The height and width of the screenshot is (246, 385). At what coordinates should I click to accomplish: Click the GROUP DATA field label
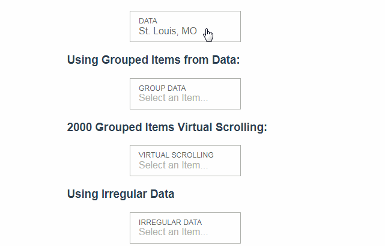click(162, 88)
